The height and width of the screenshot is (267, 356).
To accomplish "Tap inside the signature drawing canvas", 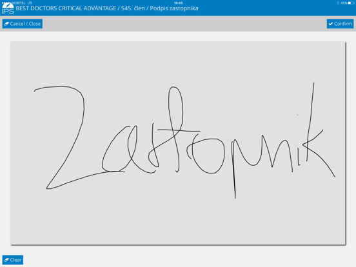I will pyautogui.click(x=178, y=143).
